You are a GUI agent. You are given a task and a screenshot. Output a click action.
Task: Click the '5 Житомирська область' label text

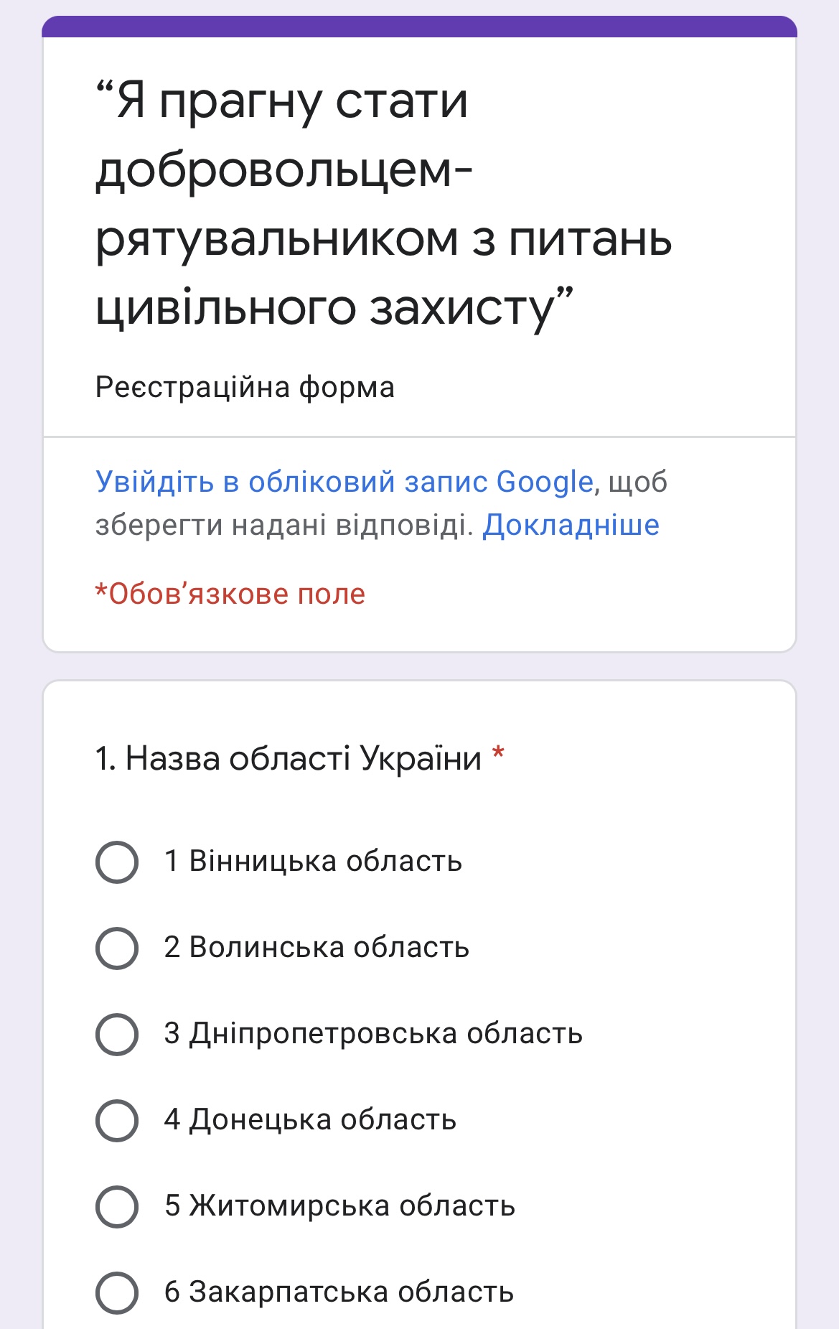[x=339, y=1206]
